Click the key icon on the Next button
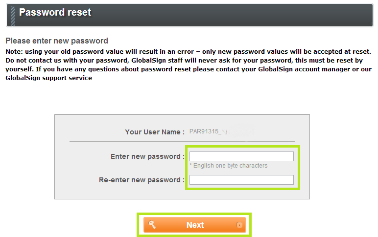Screen dimensions: 378x237 tap(152, 225)
